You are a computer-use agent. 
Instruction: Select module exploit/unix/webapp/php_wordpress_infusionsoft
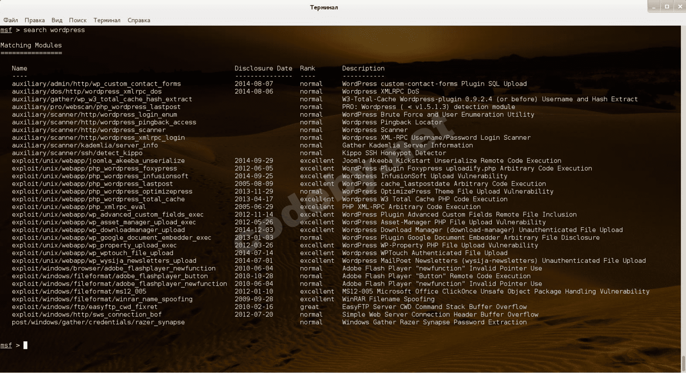click(100, 177)
